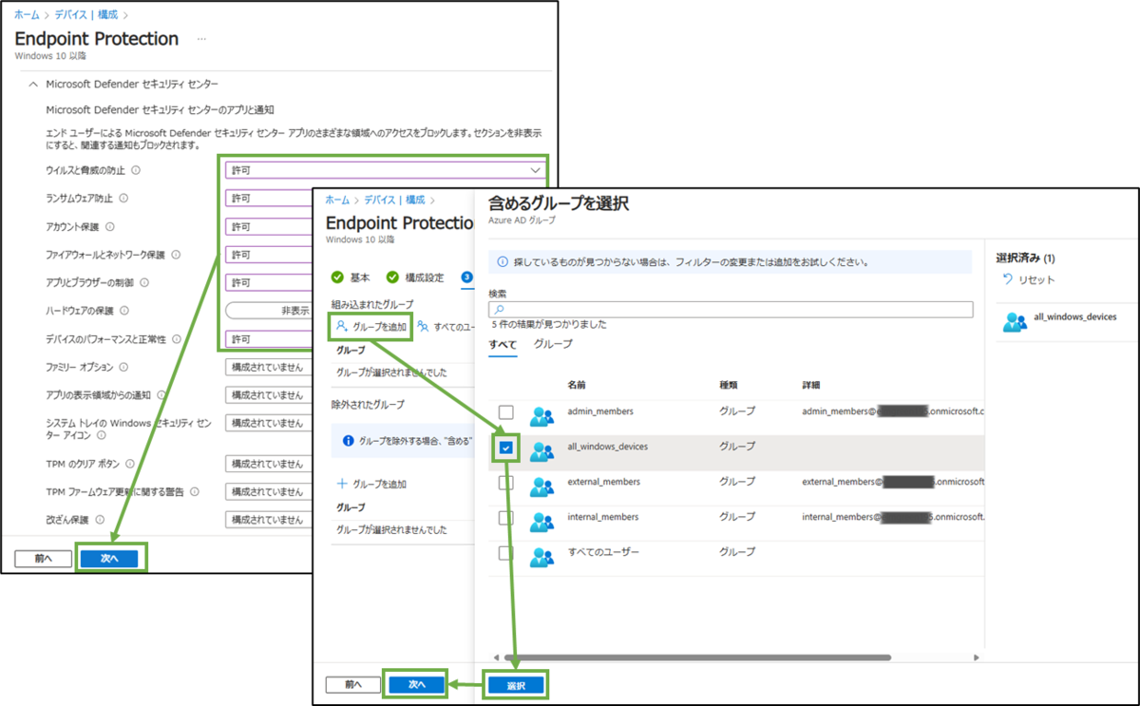Open info tooltip for 改ざん保護
The width and height of the screenshot is (1140, 706).
click(99, 521)
